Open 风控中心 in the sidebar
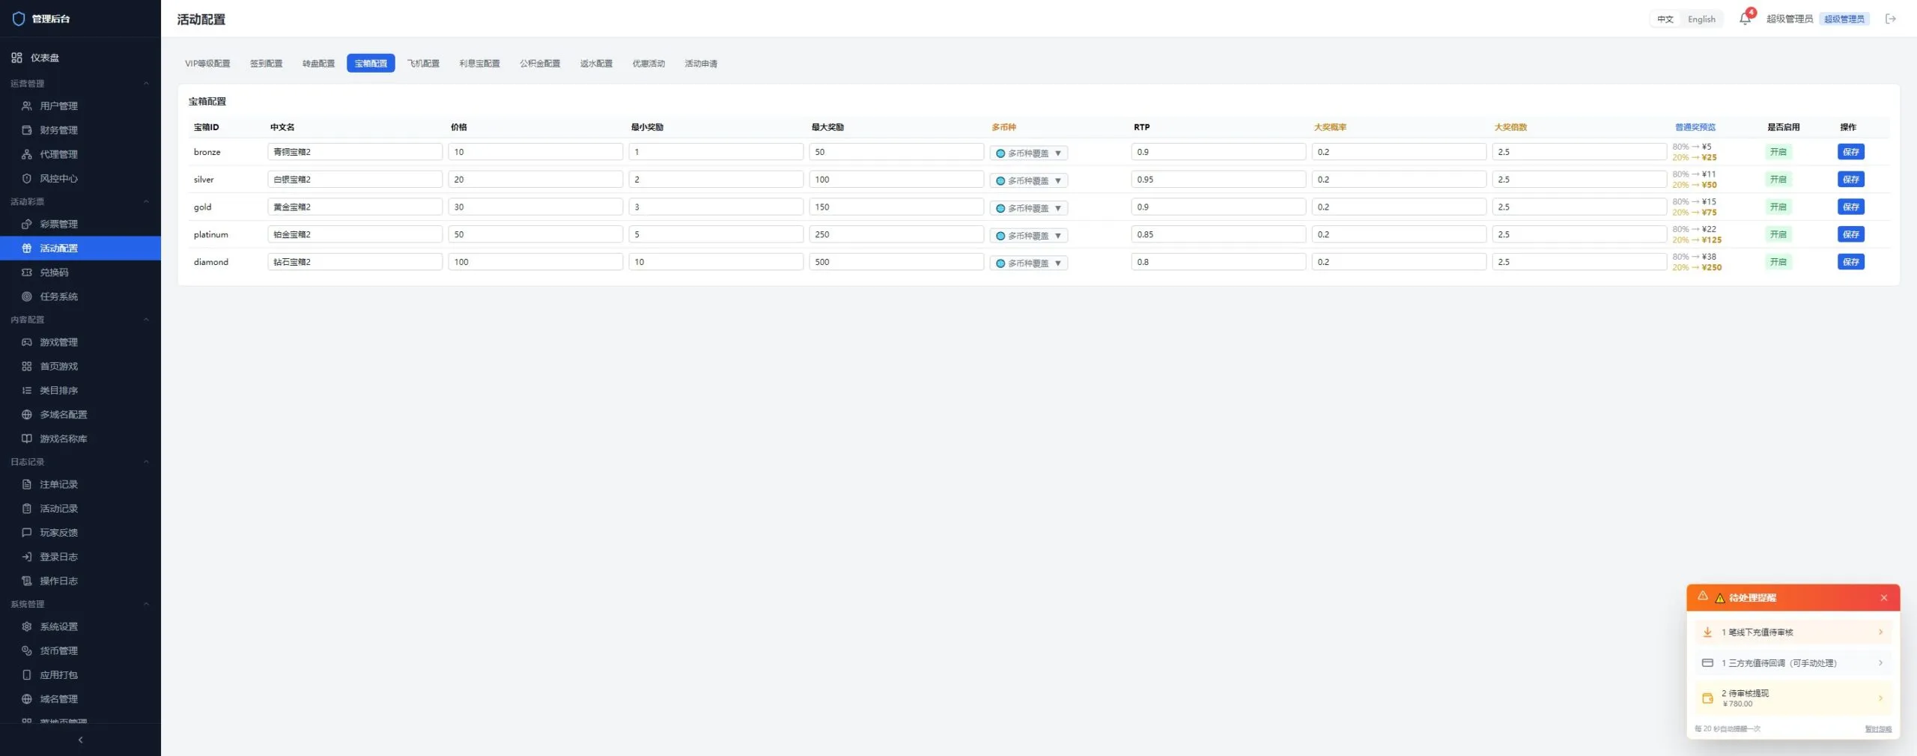Viewport: 1917px width, 756px height. coord(80,178)
